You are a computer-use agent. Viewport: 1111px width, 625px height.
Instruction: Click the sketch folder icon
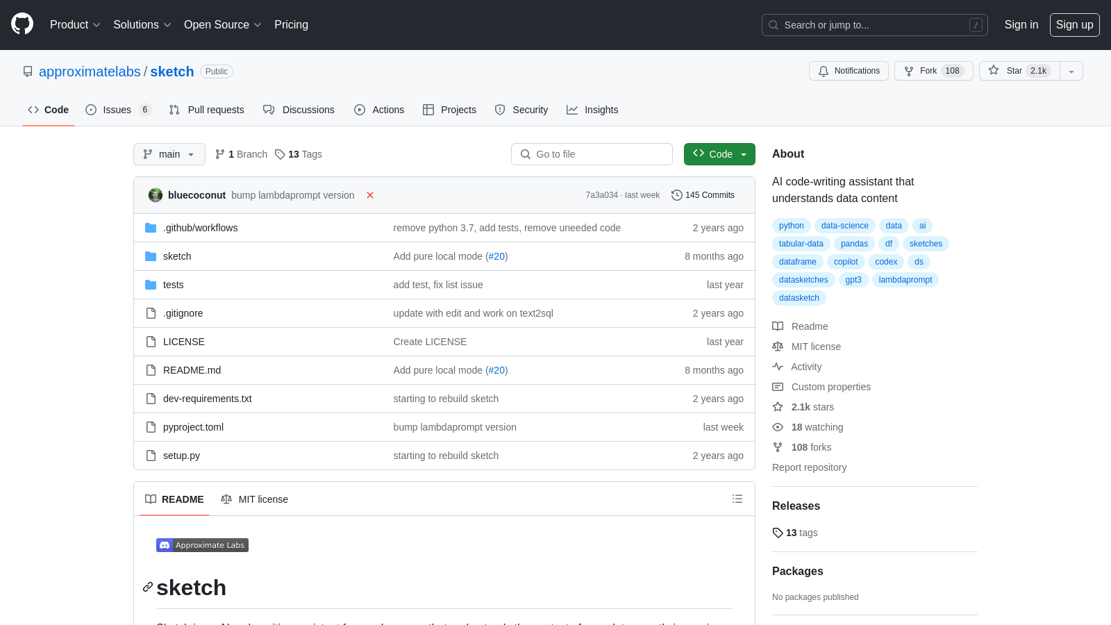[x=151, y=256]
